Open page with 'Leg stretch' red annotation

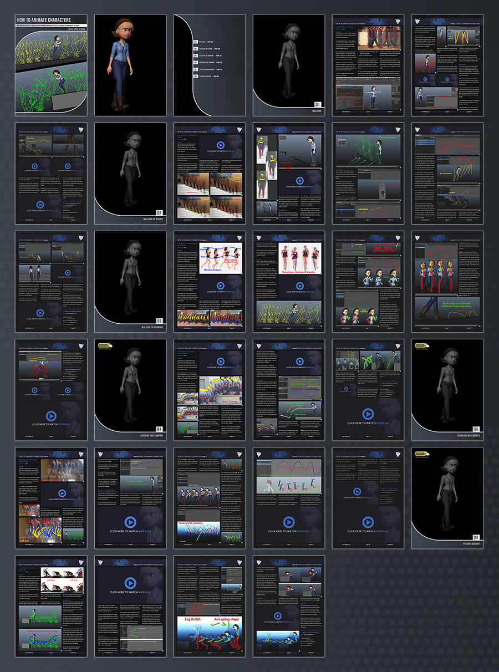click(210, 605)
